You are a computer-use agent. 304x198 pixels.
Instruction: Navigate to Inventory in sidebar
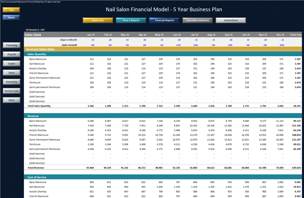[x=12, y=82]
